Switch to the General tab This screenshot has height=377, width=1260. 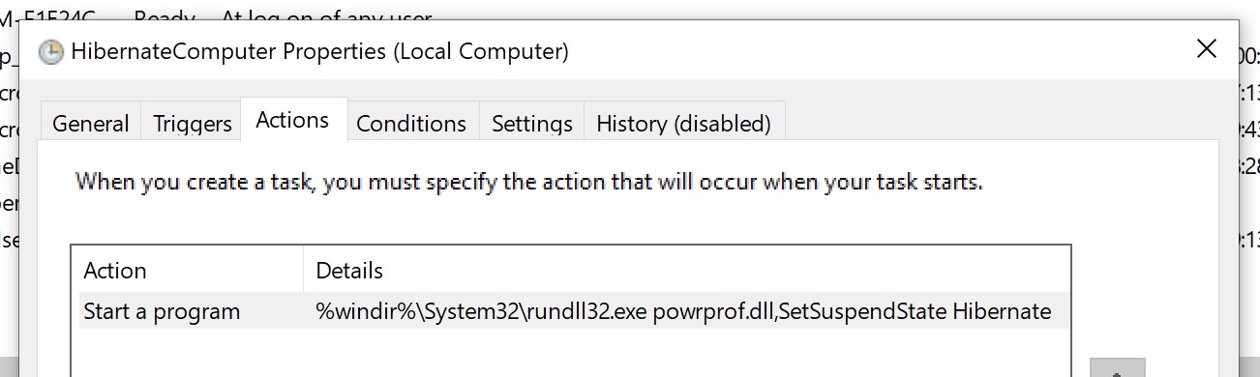(x=90, y=124)
